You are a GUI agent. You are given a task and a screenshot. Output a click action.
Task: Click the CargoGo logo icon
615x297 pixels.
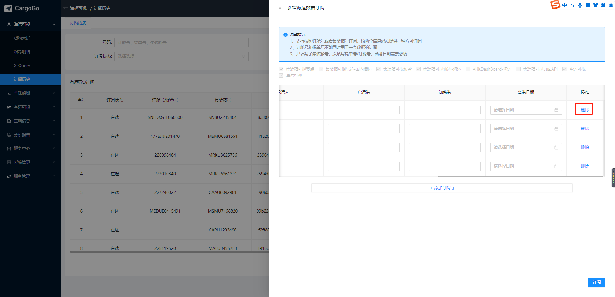[9, 9]
